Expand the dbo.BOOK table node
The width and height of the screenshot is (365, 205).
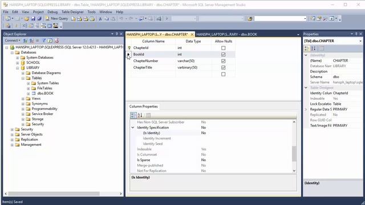(28, 93)
